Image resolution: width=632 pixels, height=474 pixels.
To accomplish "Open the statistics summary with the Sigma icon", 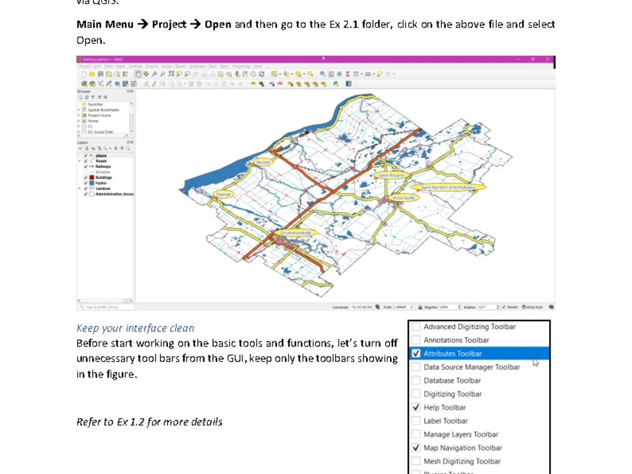I will (347, 74).
